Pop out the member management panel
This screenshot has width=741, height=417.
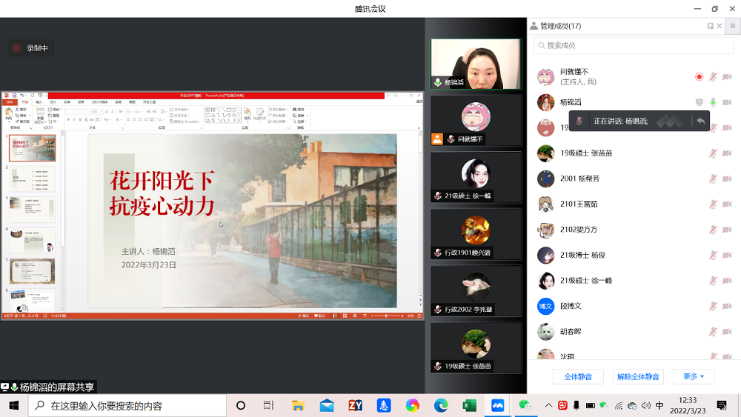[x=710, y=26]
